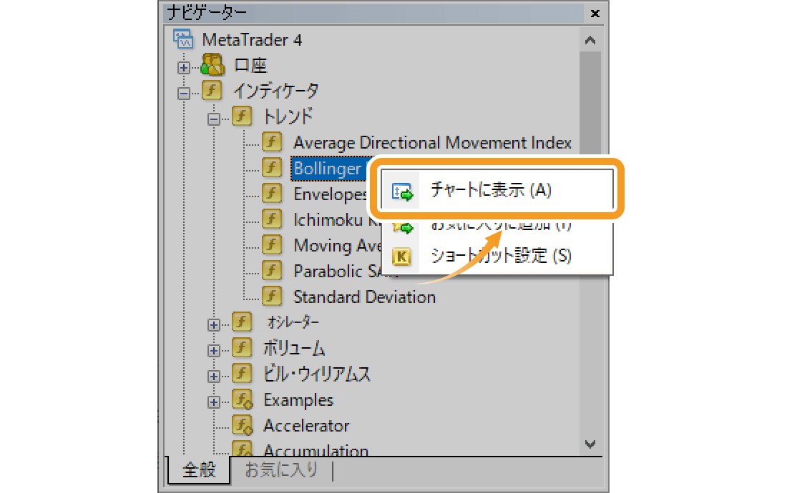
Task: Switch to the 全般 tab
Action: [200, 470]
